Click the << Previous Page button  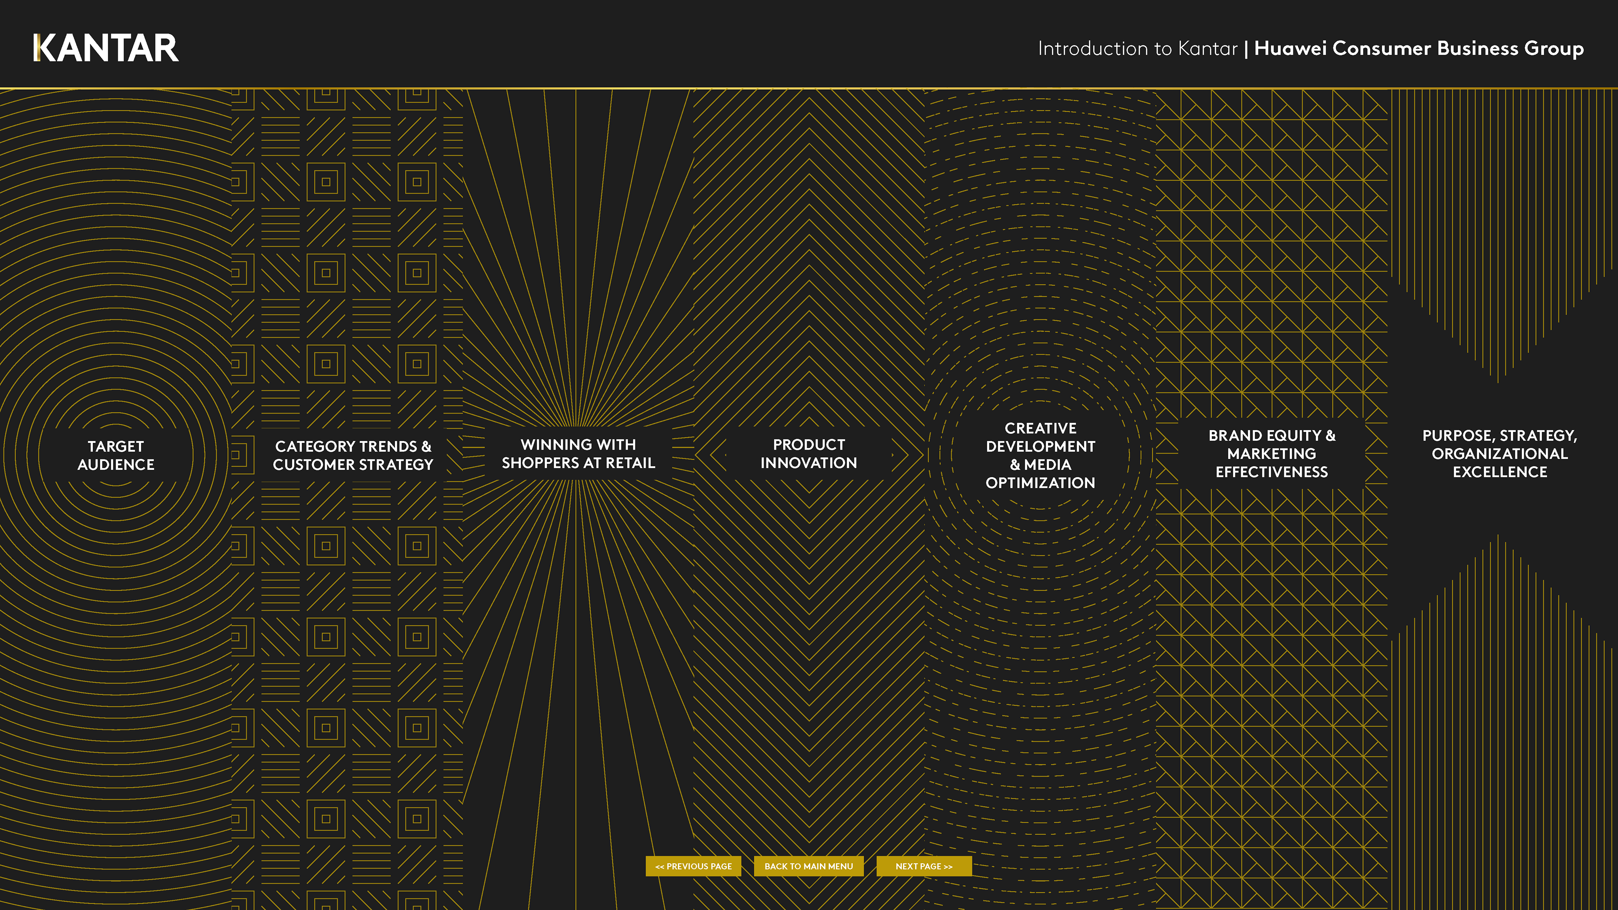click(x=694, y=866)
